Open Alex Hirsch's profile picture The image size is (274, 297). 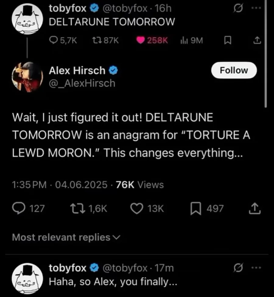(x=27, y=77)
